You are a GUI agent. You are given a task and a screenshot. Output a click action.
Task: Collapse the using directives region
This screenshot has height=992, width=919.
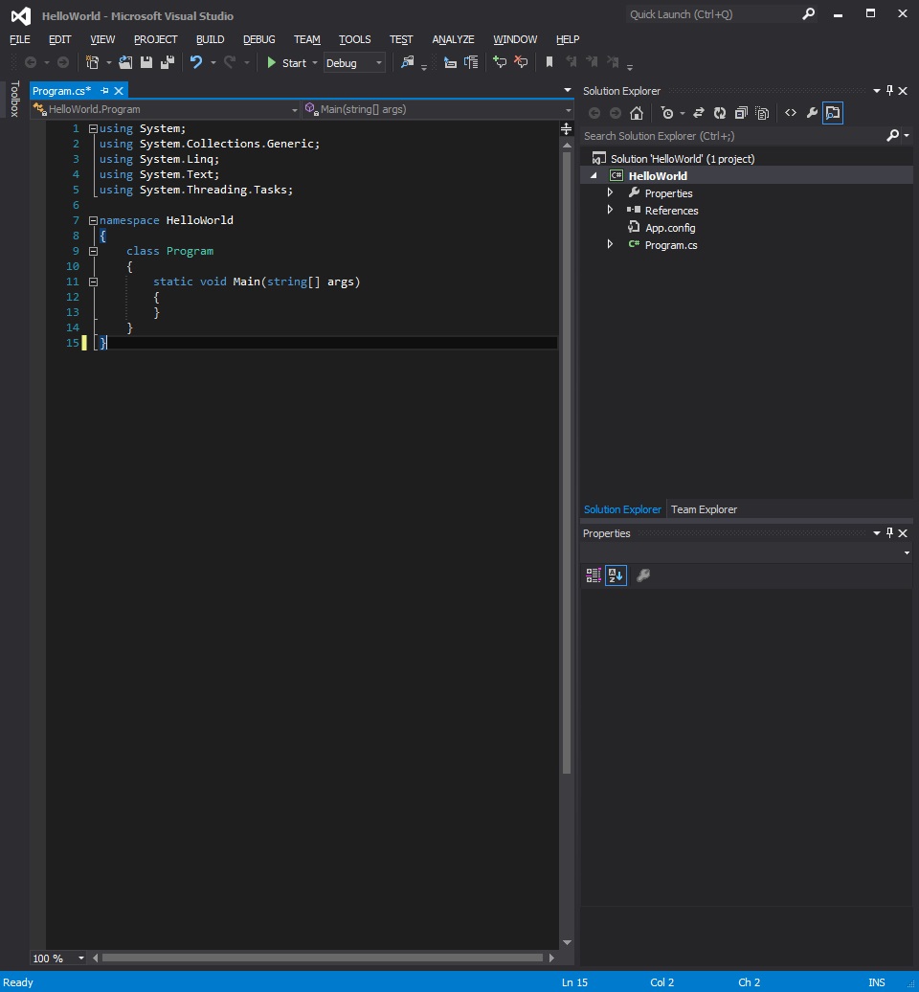[93, 128]
